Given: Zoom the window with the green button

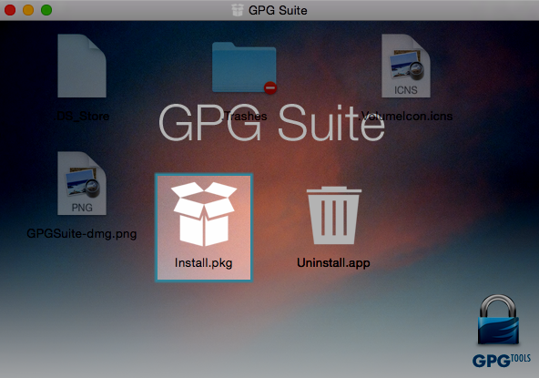Looking at the screenshot, I should 46,10.
